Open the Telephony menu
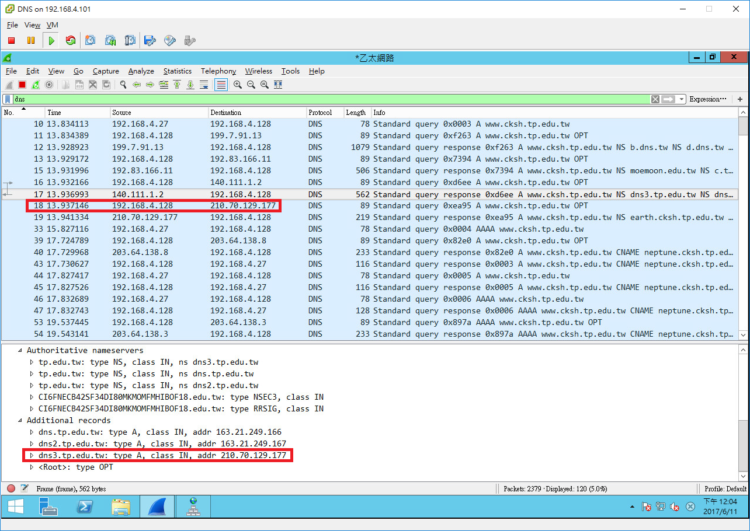 (x=218, y=71)
